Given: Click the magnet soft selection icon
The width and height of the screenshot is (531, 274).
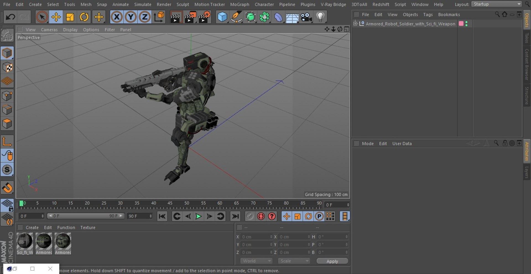Looking at the screenshot, I should [x=7, y=188].
